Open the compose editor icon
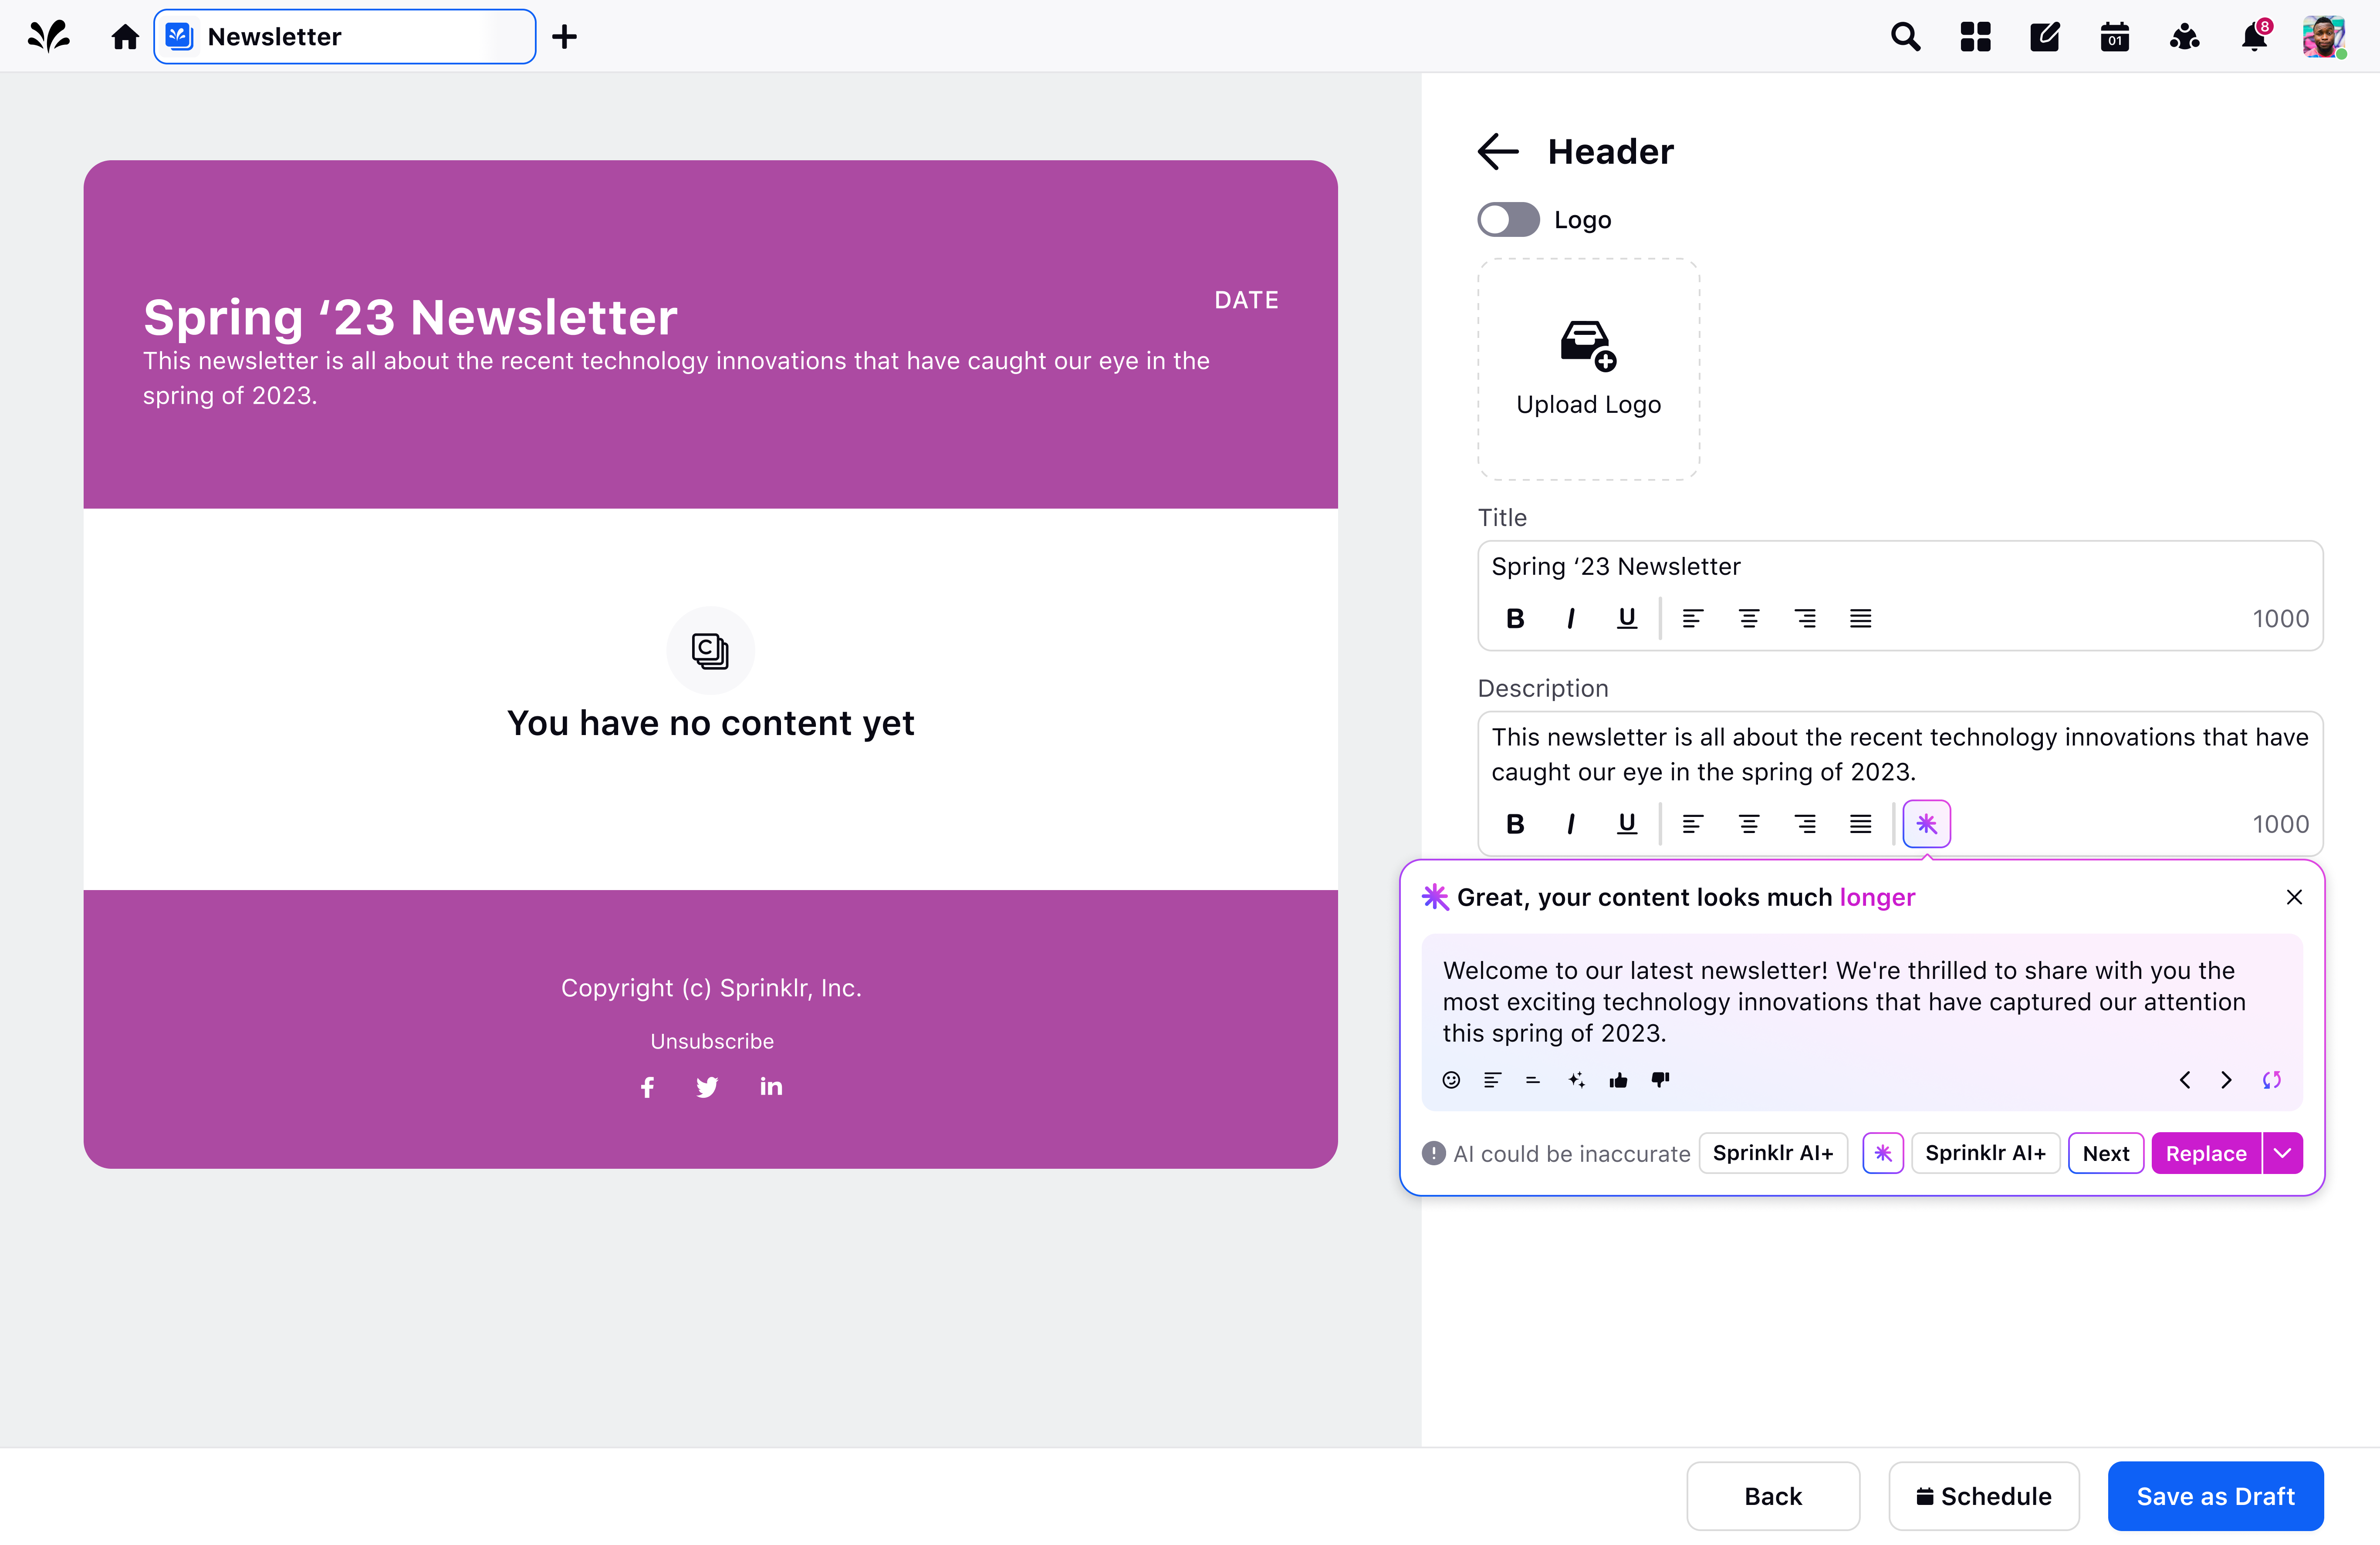This screenshot has width=2380, height=1545. 2045,36
